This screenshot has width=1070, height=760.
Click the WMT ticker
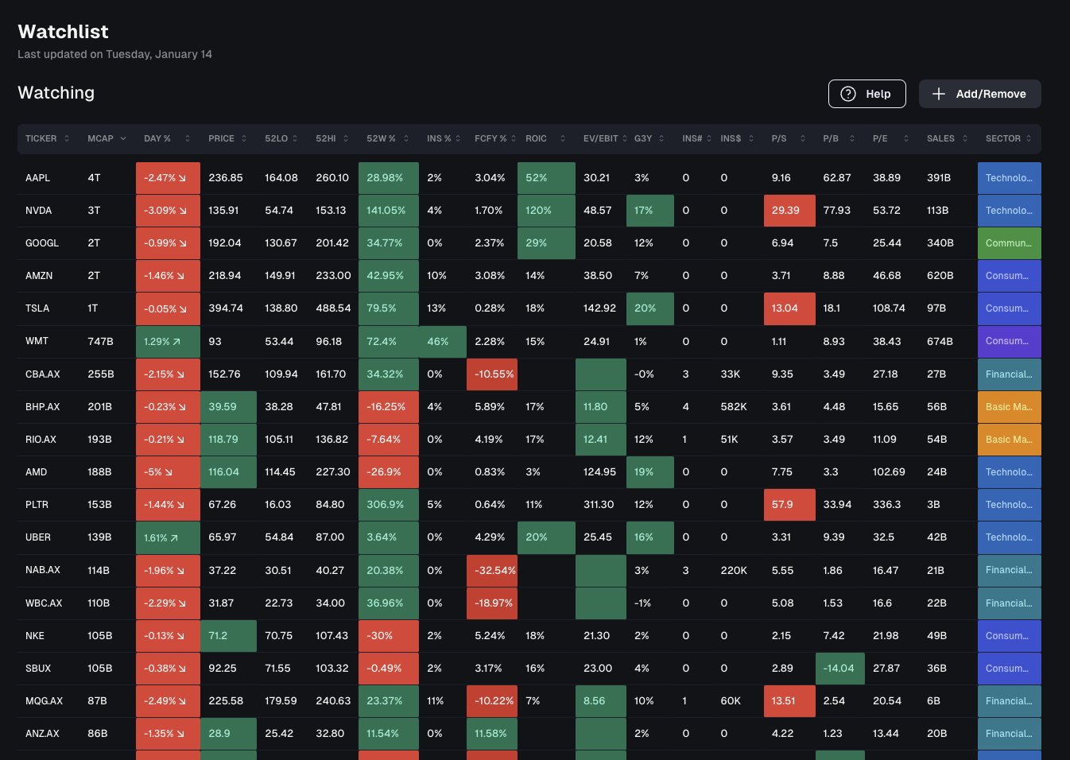tap(37, 341)
